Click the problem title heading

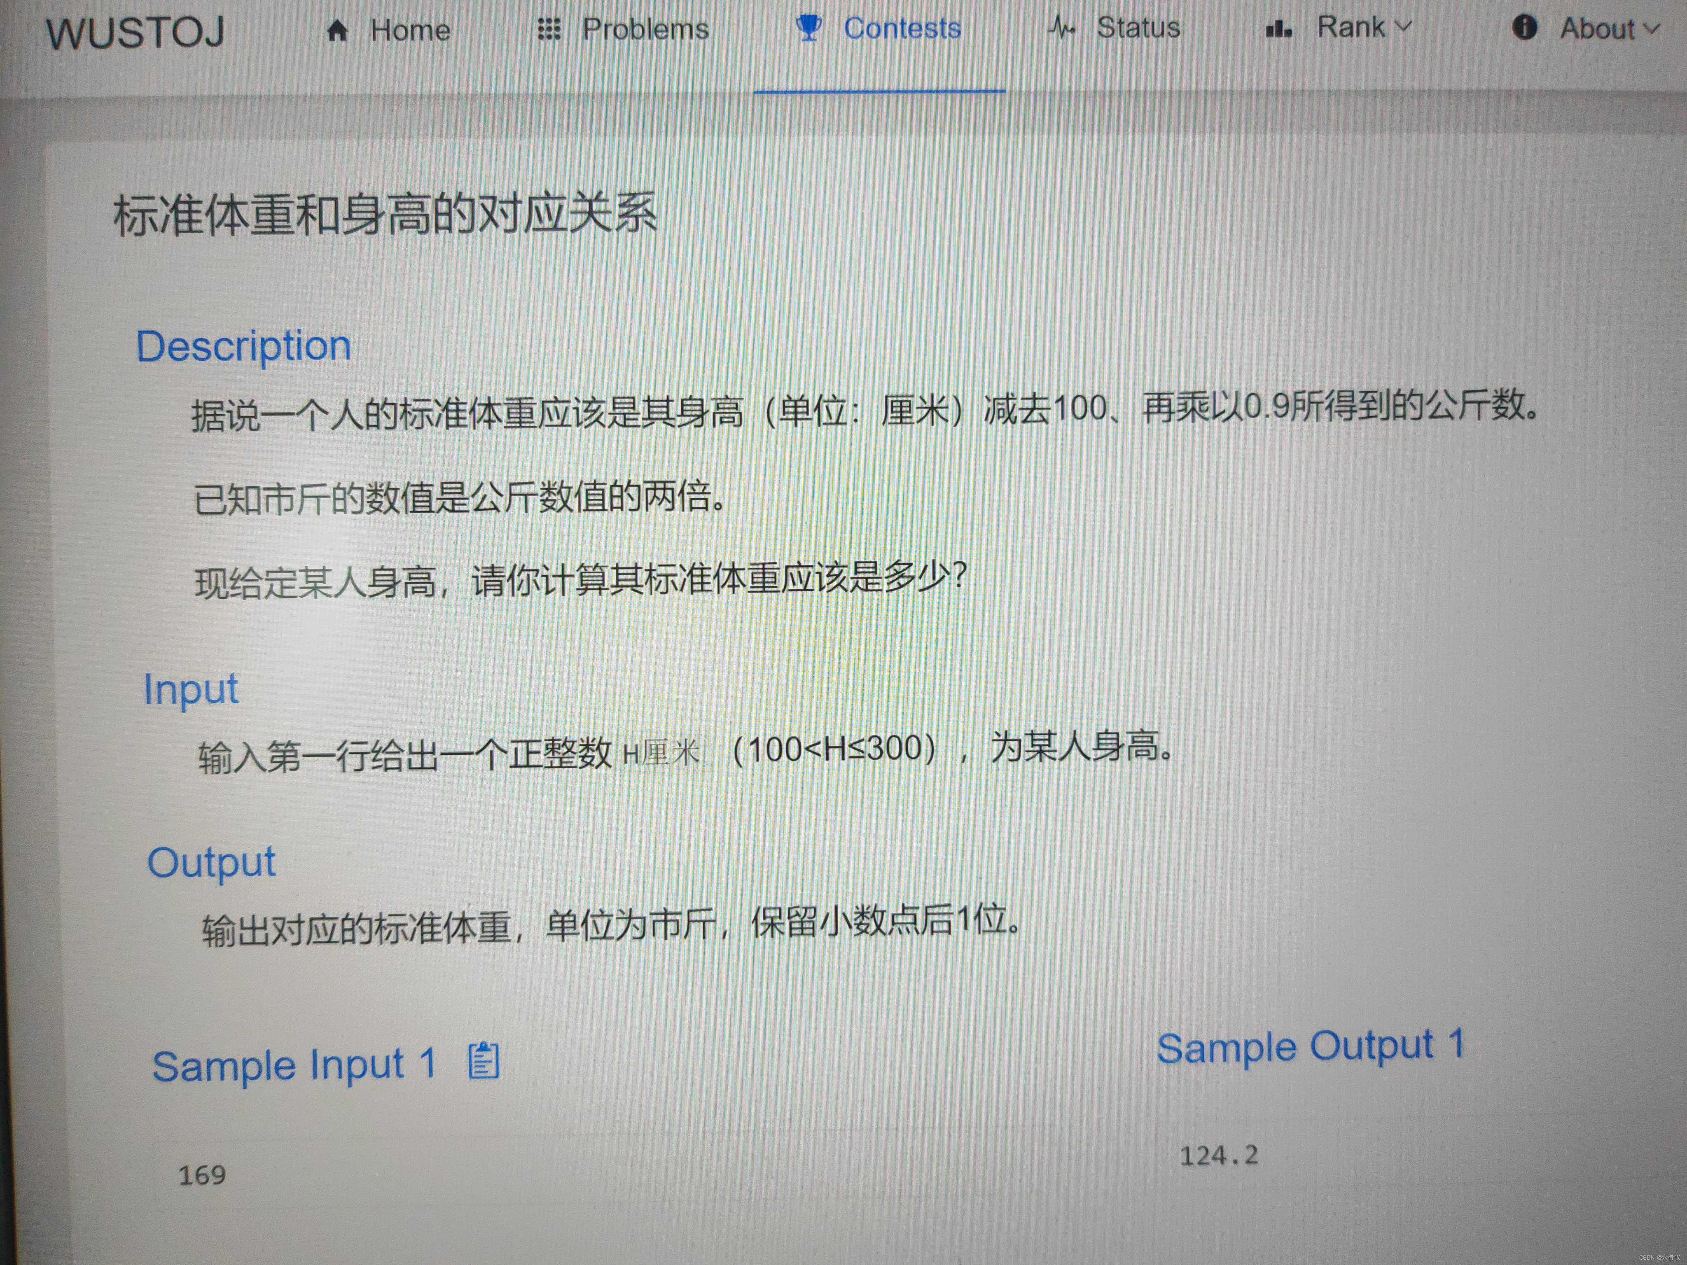click(385, 214)
